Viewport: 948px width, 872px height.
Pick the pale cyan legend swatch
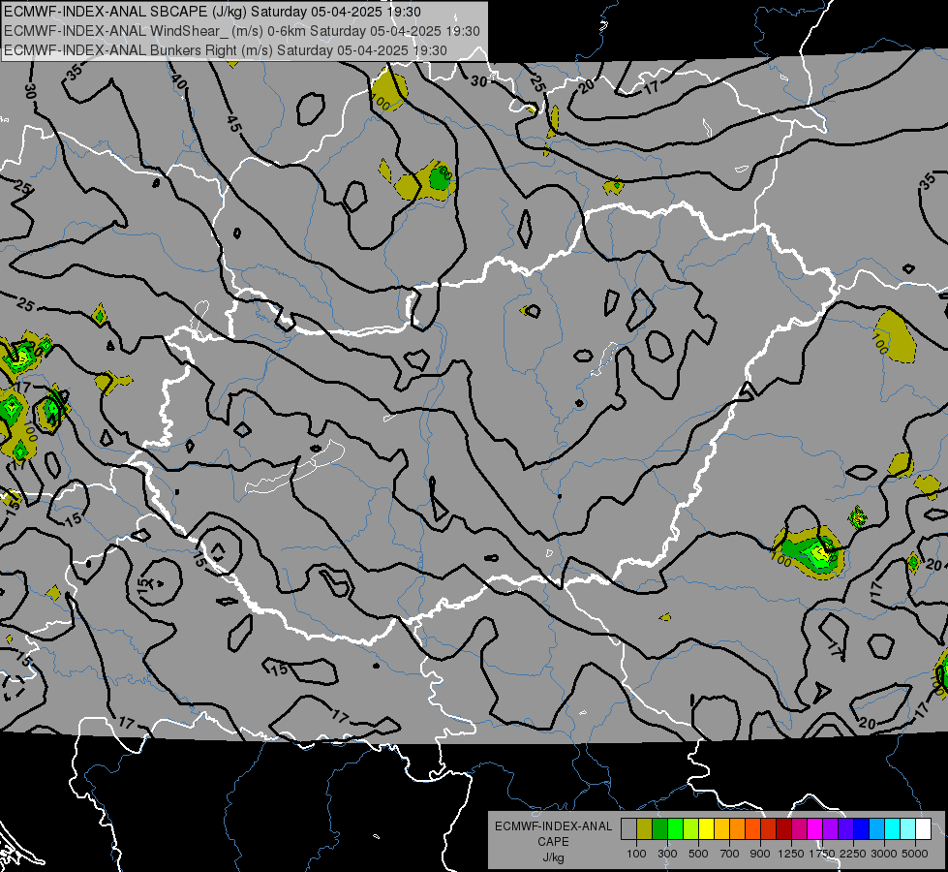[908, 828]
